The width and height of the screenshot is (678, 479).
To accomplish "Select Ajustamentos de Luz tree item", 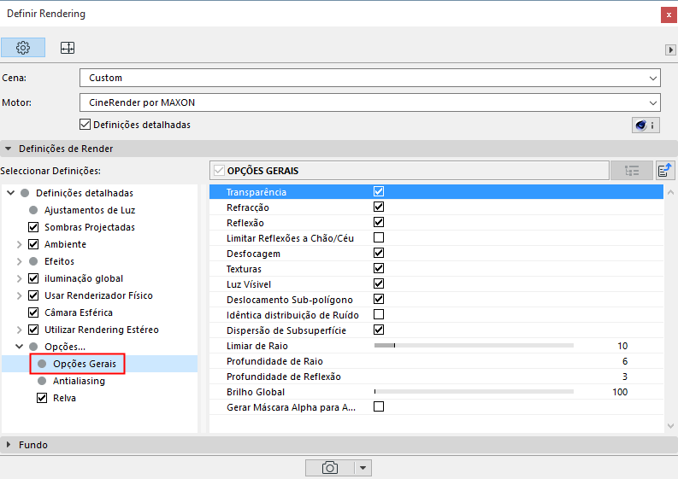I will [x=90, y=210].
